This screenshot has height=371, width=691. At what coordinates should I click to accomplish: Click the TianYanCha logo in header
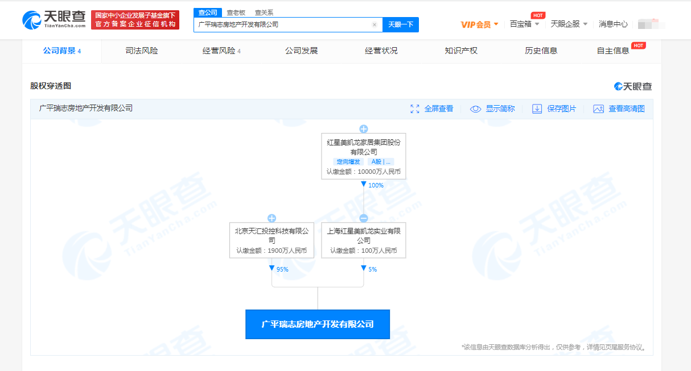tap(54, 20)
